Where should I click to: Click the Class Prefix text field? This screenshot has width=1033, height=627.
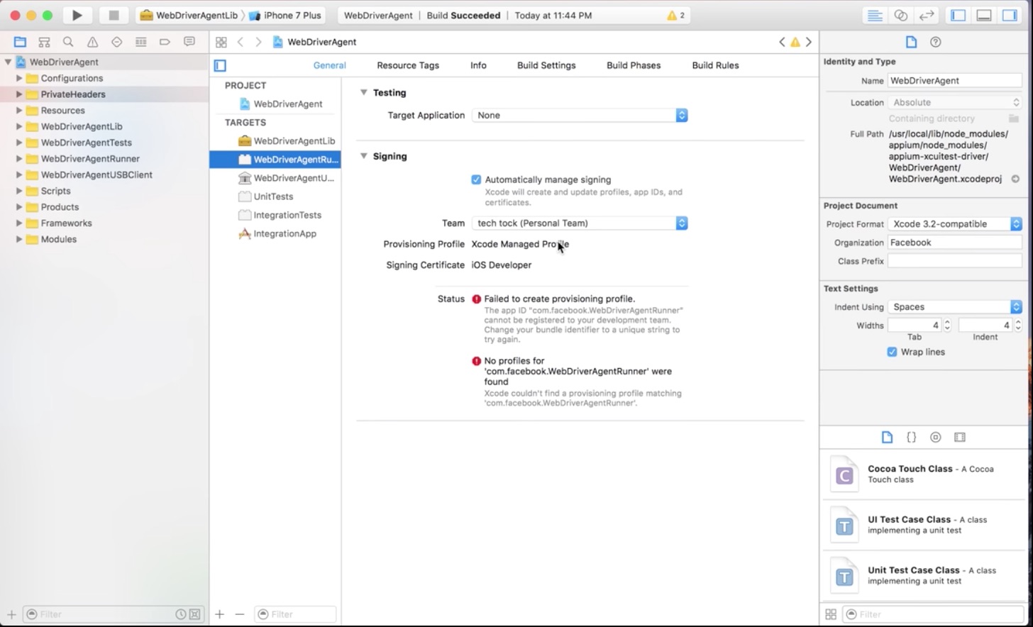tap(955, 261)
